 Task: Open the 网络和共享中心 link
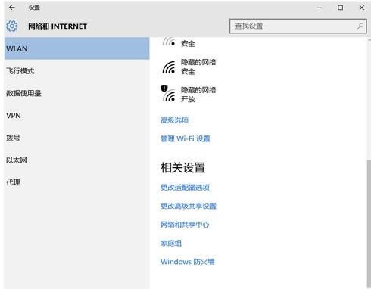[x=185, y=225]
